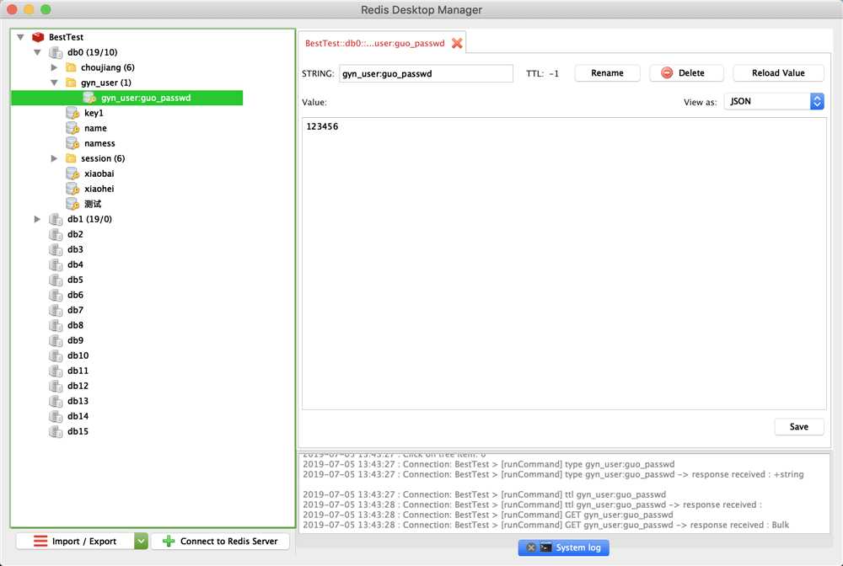
Task: Click the db7 database icon
Action: [x=56, y=310]
